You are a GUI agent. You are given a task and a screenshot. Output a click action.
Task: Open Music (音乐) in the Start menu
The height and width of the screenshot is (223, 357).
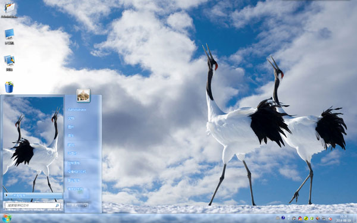click(71, 136)
